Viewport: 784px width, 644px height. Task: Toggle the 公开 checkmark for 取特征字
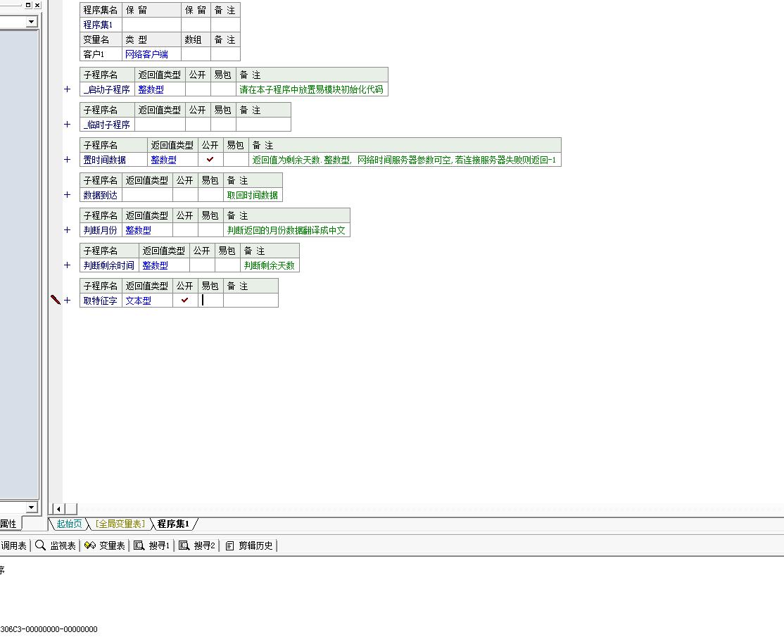pos(184,301)
